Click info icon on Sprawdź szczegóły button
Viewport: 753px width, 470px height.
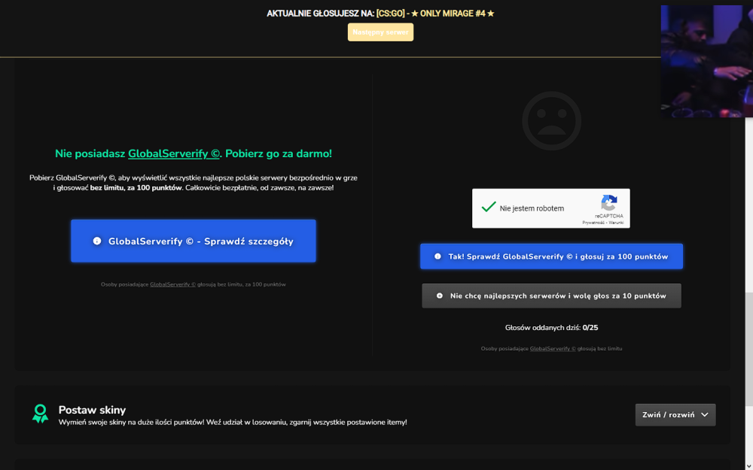point(97,241)
